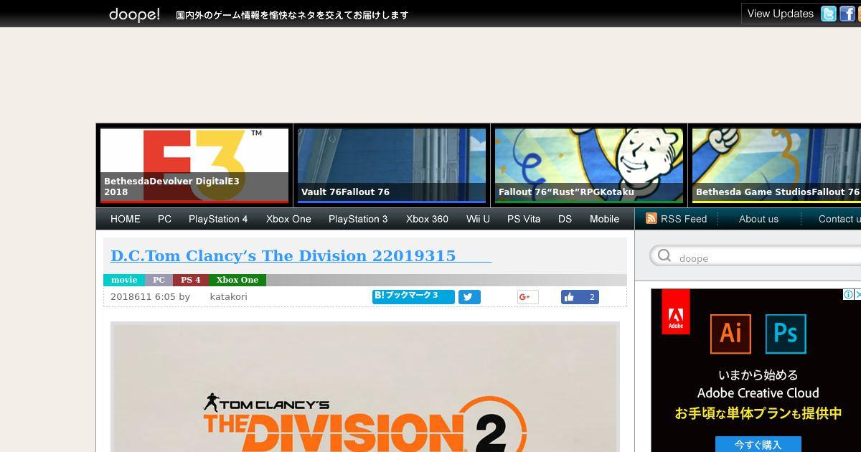This screenshot has height=452, width=861.
Task: Open RSS Feed link
Action: coord(684,219)
